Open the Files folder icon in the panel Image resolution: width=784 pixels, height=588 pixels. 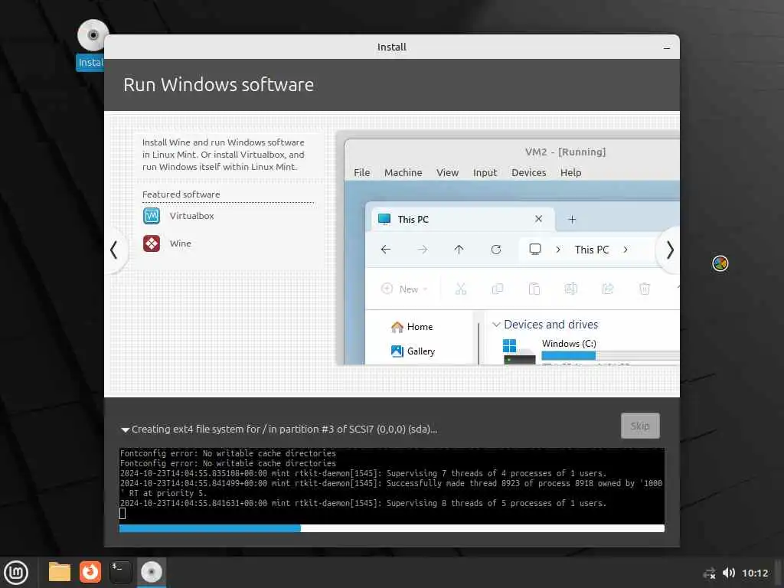60,572
